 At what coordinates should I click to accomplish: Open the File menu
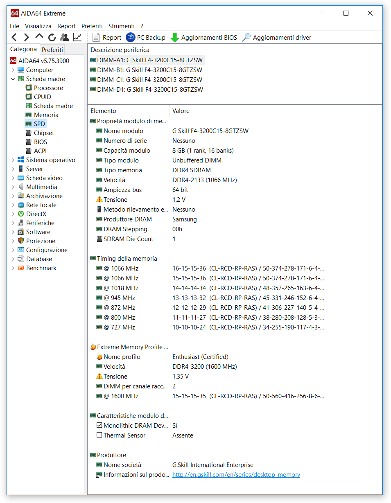coord(14,26)
